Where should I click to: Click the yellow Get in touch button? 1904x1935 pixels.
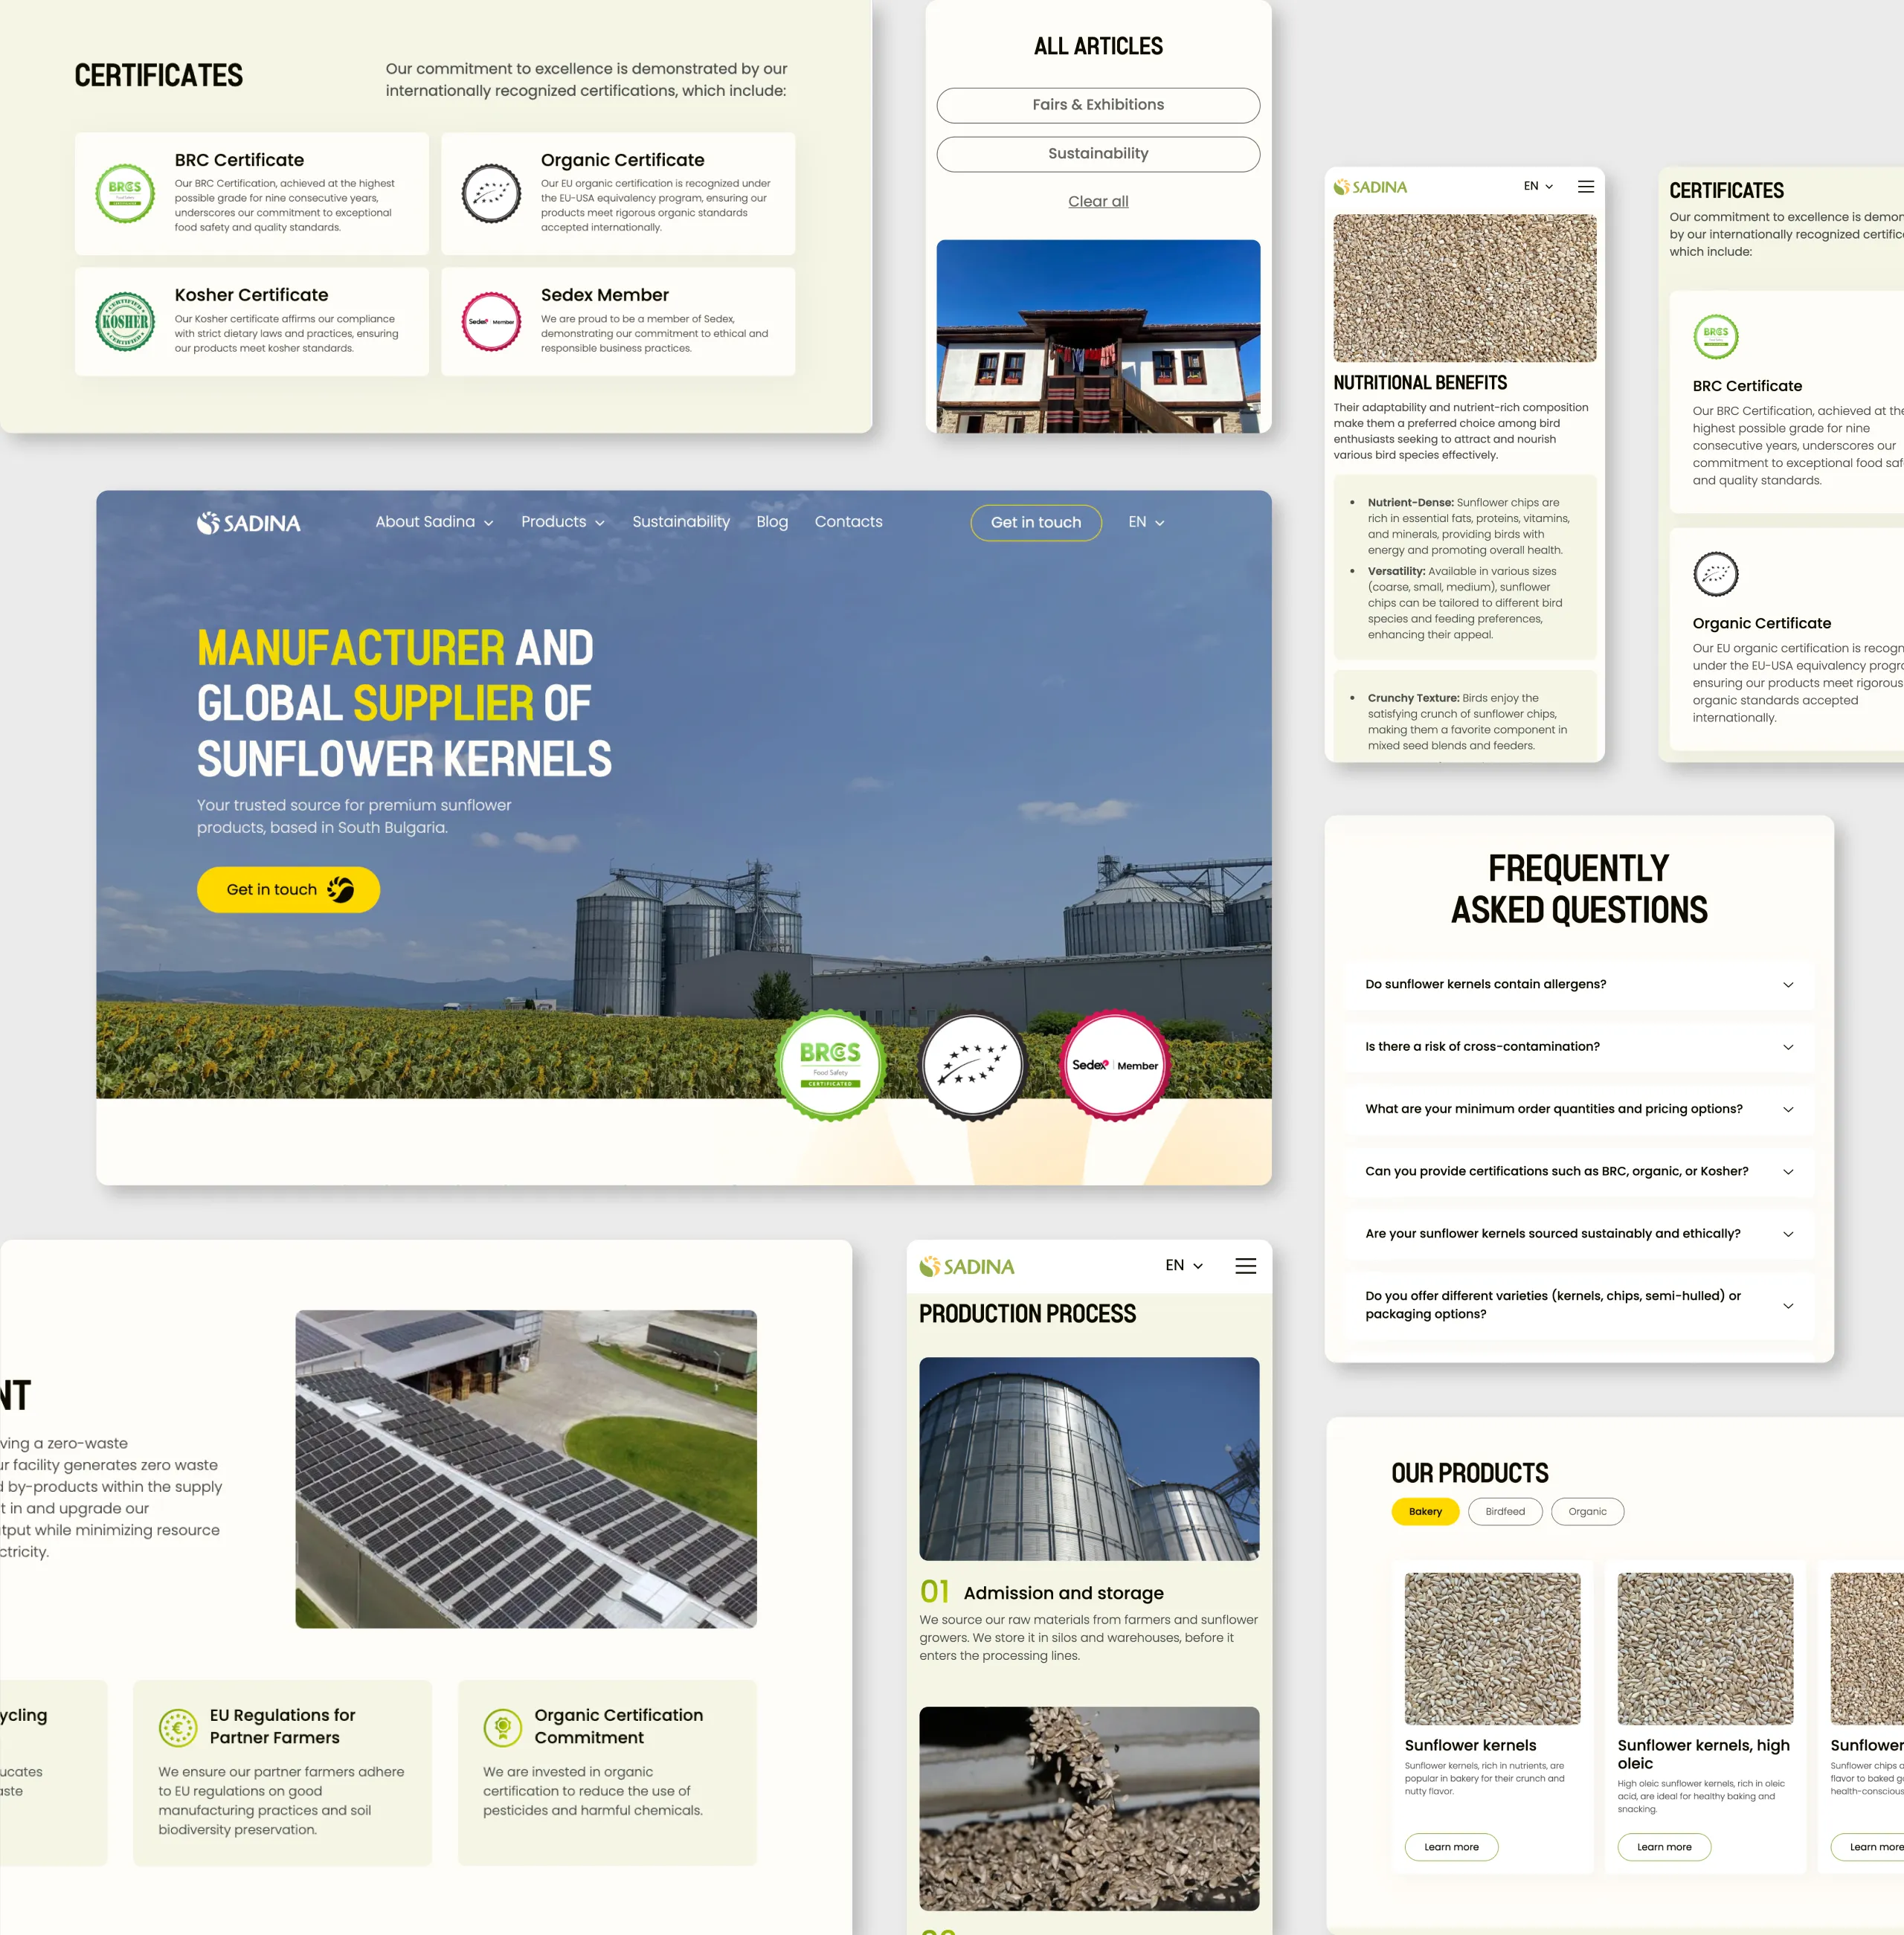tap(288, 889)
